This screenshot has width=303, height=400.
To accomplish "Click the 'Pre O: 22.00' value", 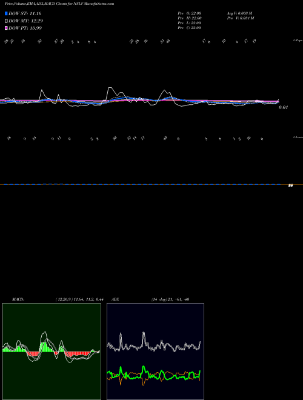I will click(x=190, y=13).
